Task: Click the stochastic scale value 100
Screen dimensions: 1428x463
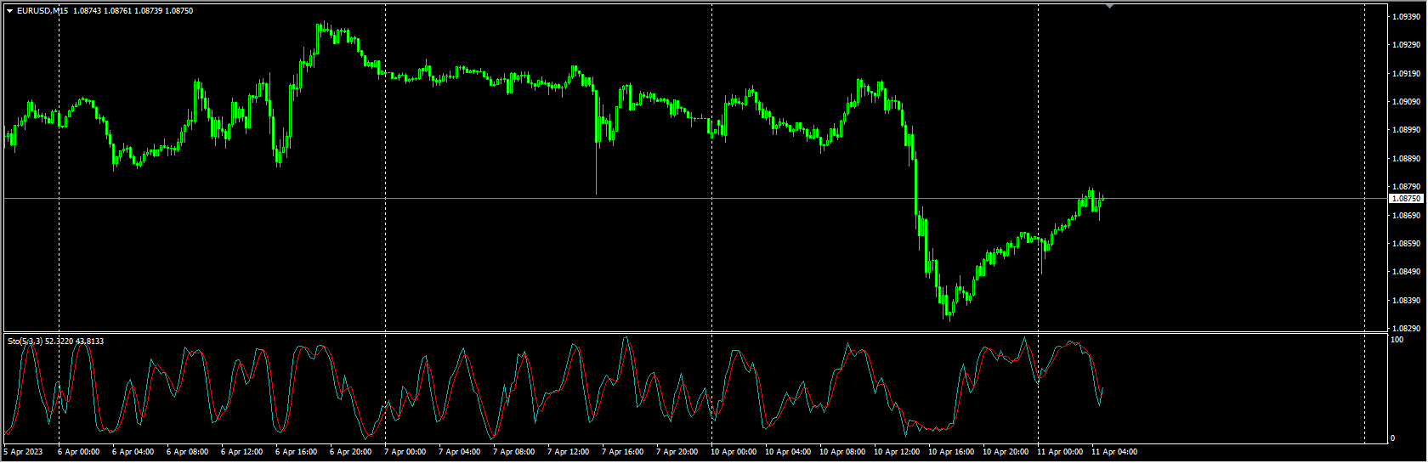Action: point(1397,340)
